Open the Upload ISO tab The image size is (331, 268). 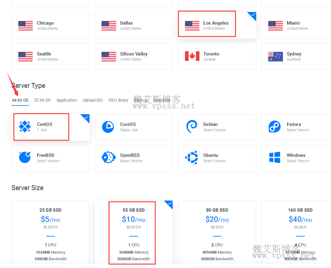click(x=92, y=100)
